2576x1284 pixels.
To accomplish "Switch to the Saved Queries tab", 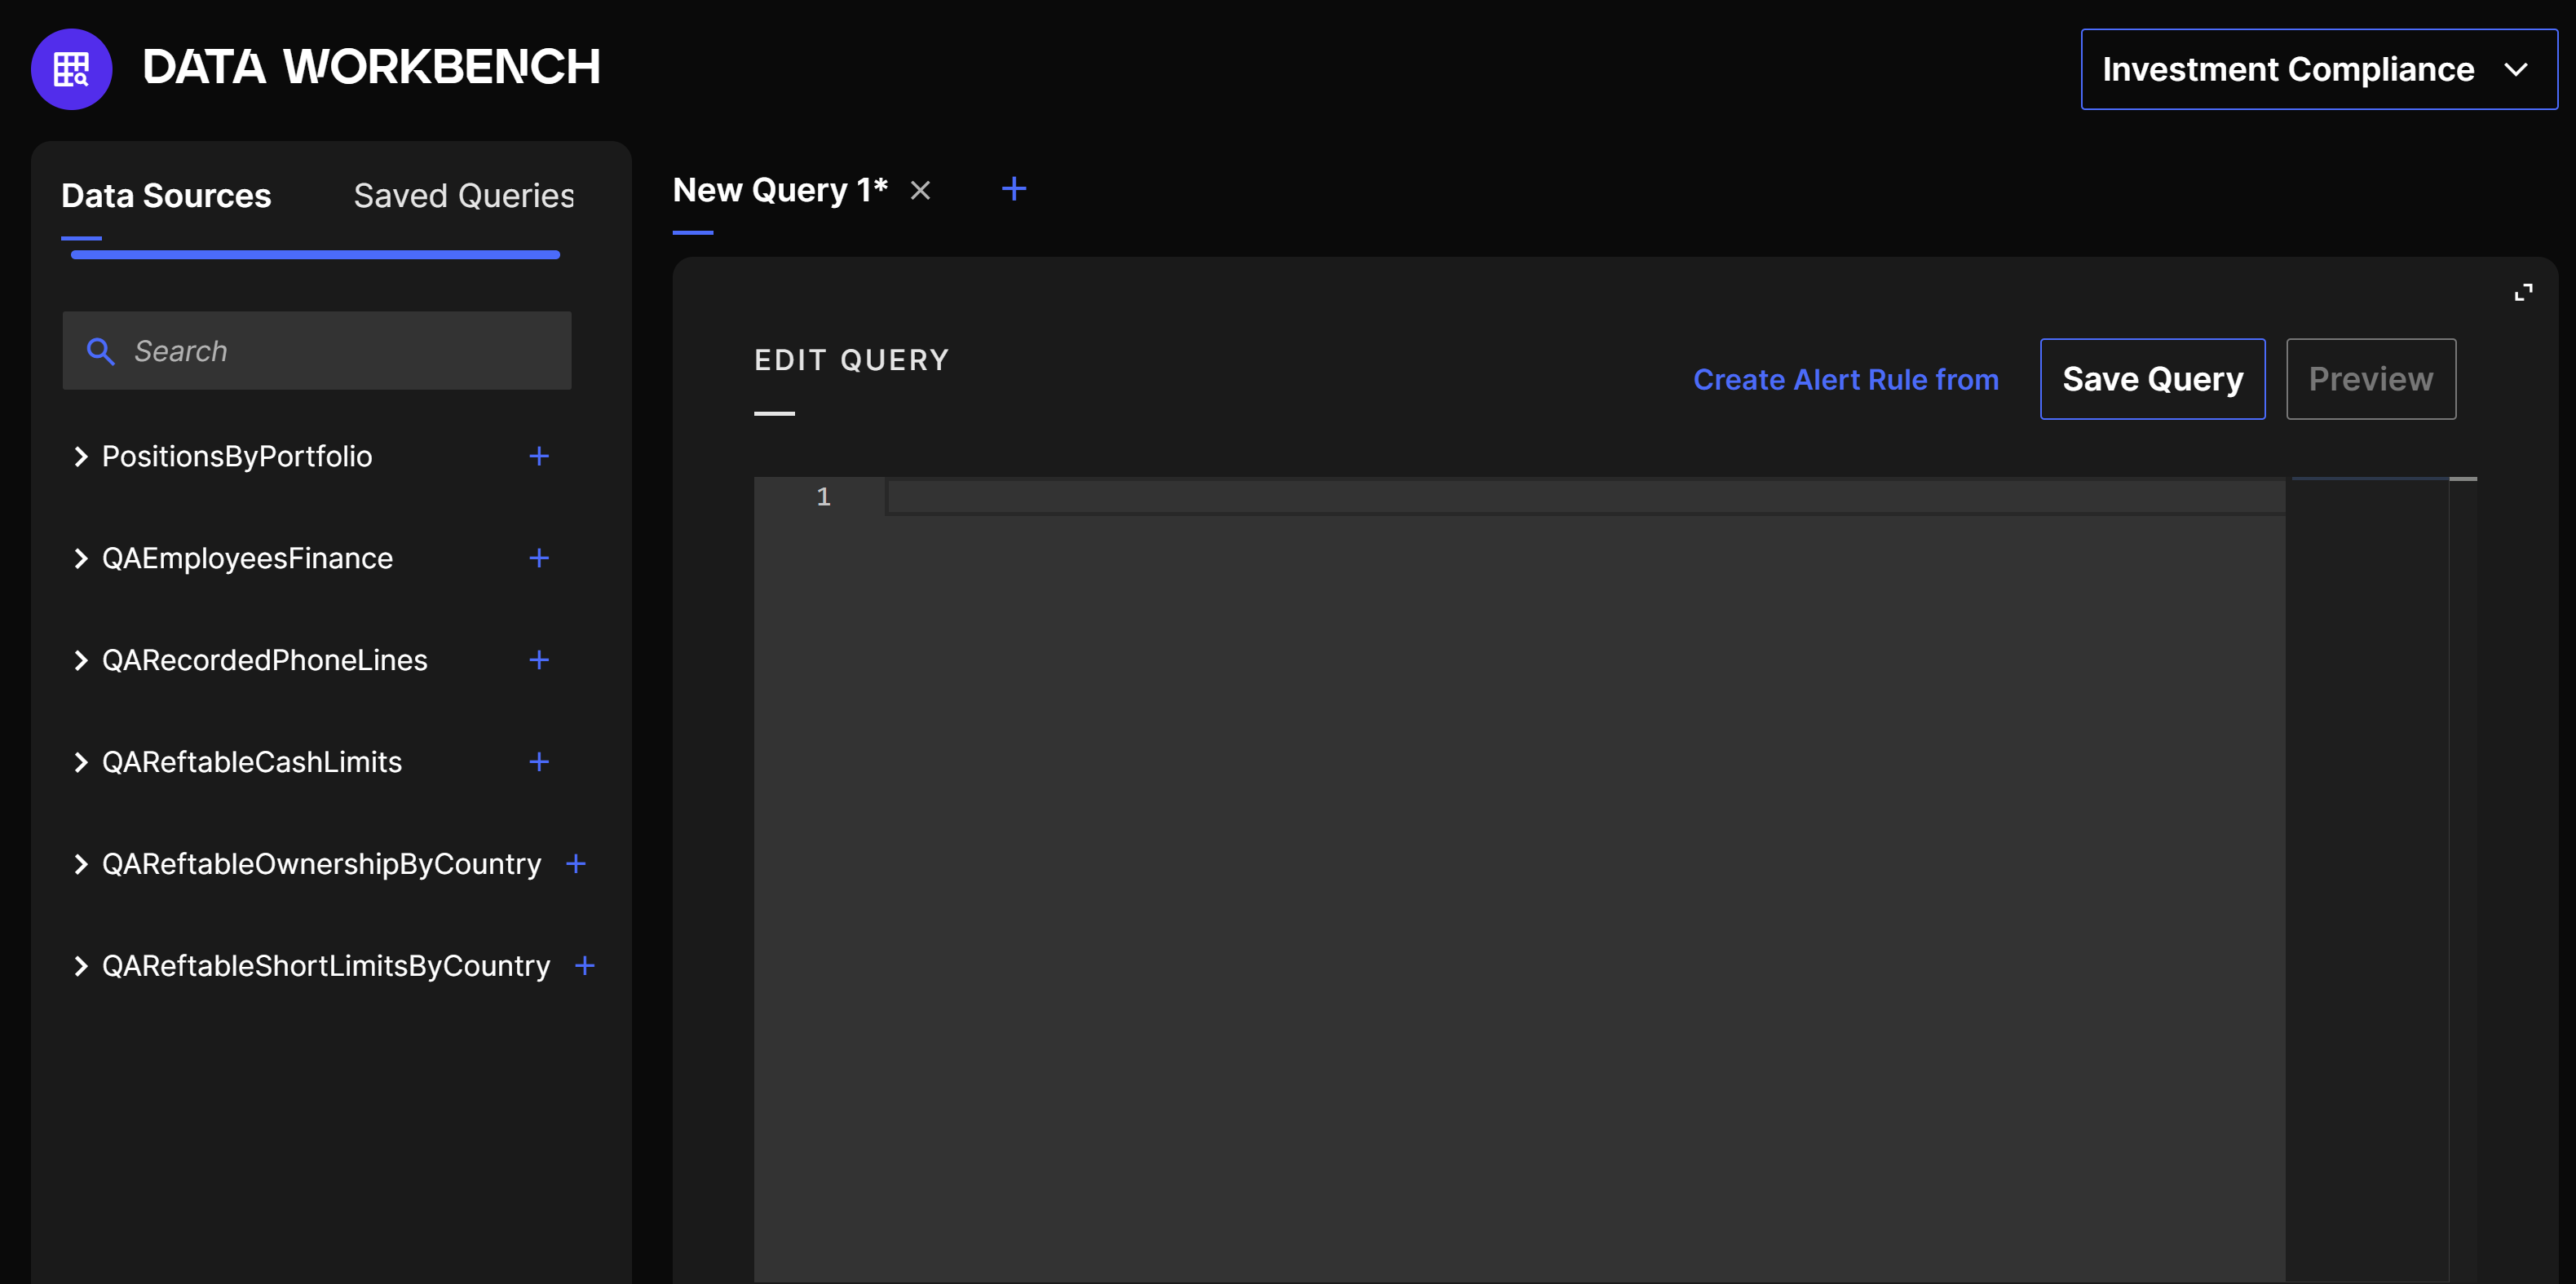I will [463, 196].
